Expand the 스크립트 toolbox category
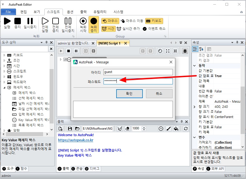The height and width of the screenshot is (179, 246). click(x=4, y=71)
